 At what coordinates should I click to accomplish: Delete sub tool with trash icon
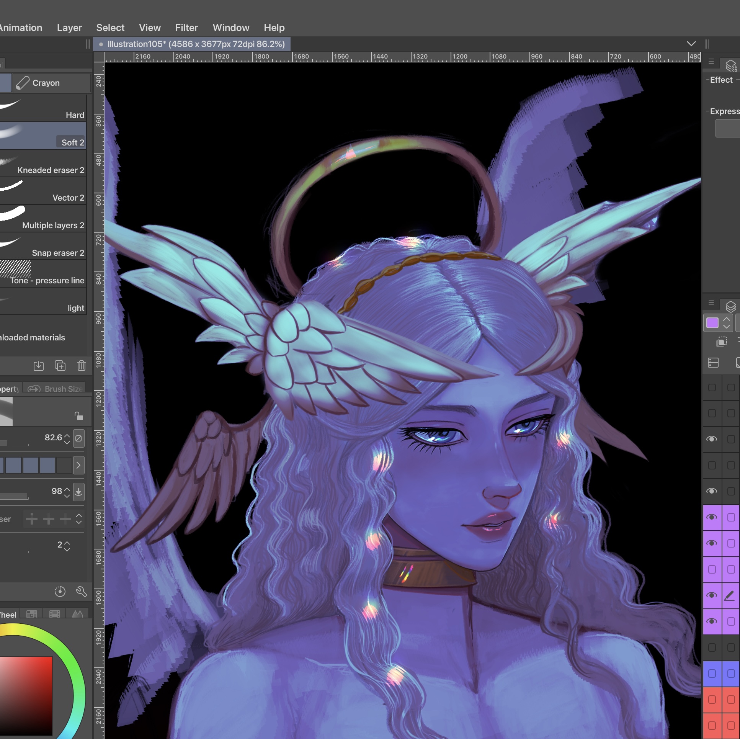click(x=81, y=366)
